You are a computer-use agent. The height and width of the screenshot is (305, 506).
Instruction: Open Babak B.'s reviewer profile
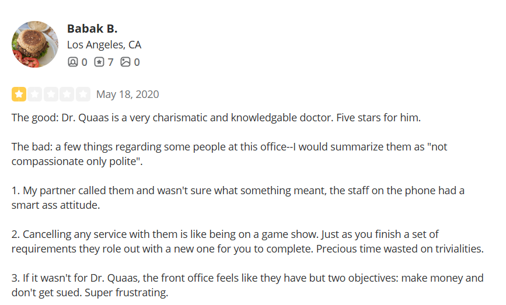(x=92, y=29)
